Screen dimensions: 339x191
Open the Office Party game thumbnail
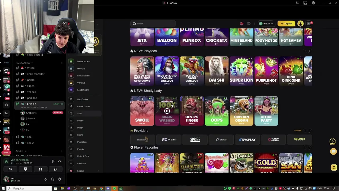tap(266, 111)
